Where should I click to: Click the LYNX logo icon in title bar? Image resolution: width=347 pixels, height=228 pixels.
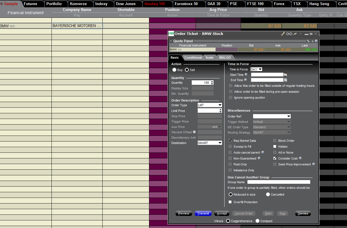click(x=171, y=34)
